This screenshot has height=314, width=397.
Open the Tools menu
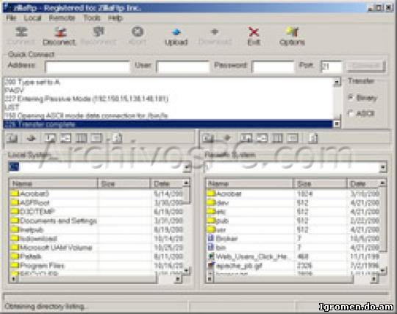pos(92,18)
